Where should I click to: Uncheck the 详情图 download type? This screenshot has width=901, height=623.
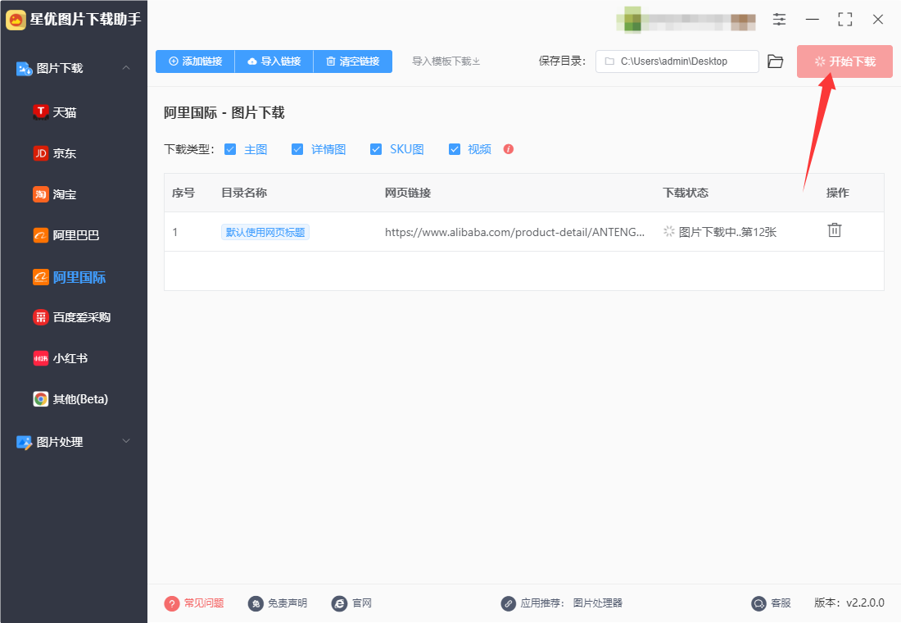coord(297,149)
